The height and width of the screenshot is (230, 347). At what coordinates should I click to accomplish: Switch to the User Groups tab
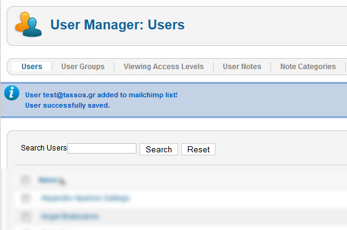[x=83, y=67]
